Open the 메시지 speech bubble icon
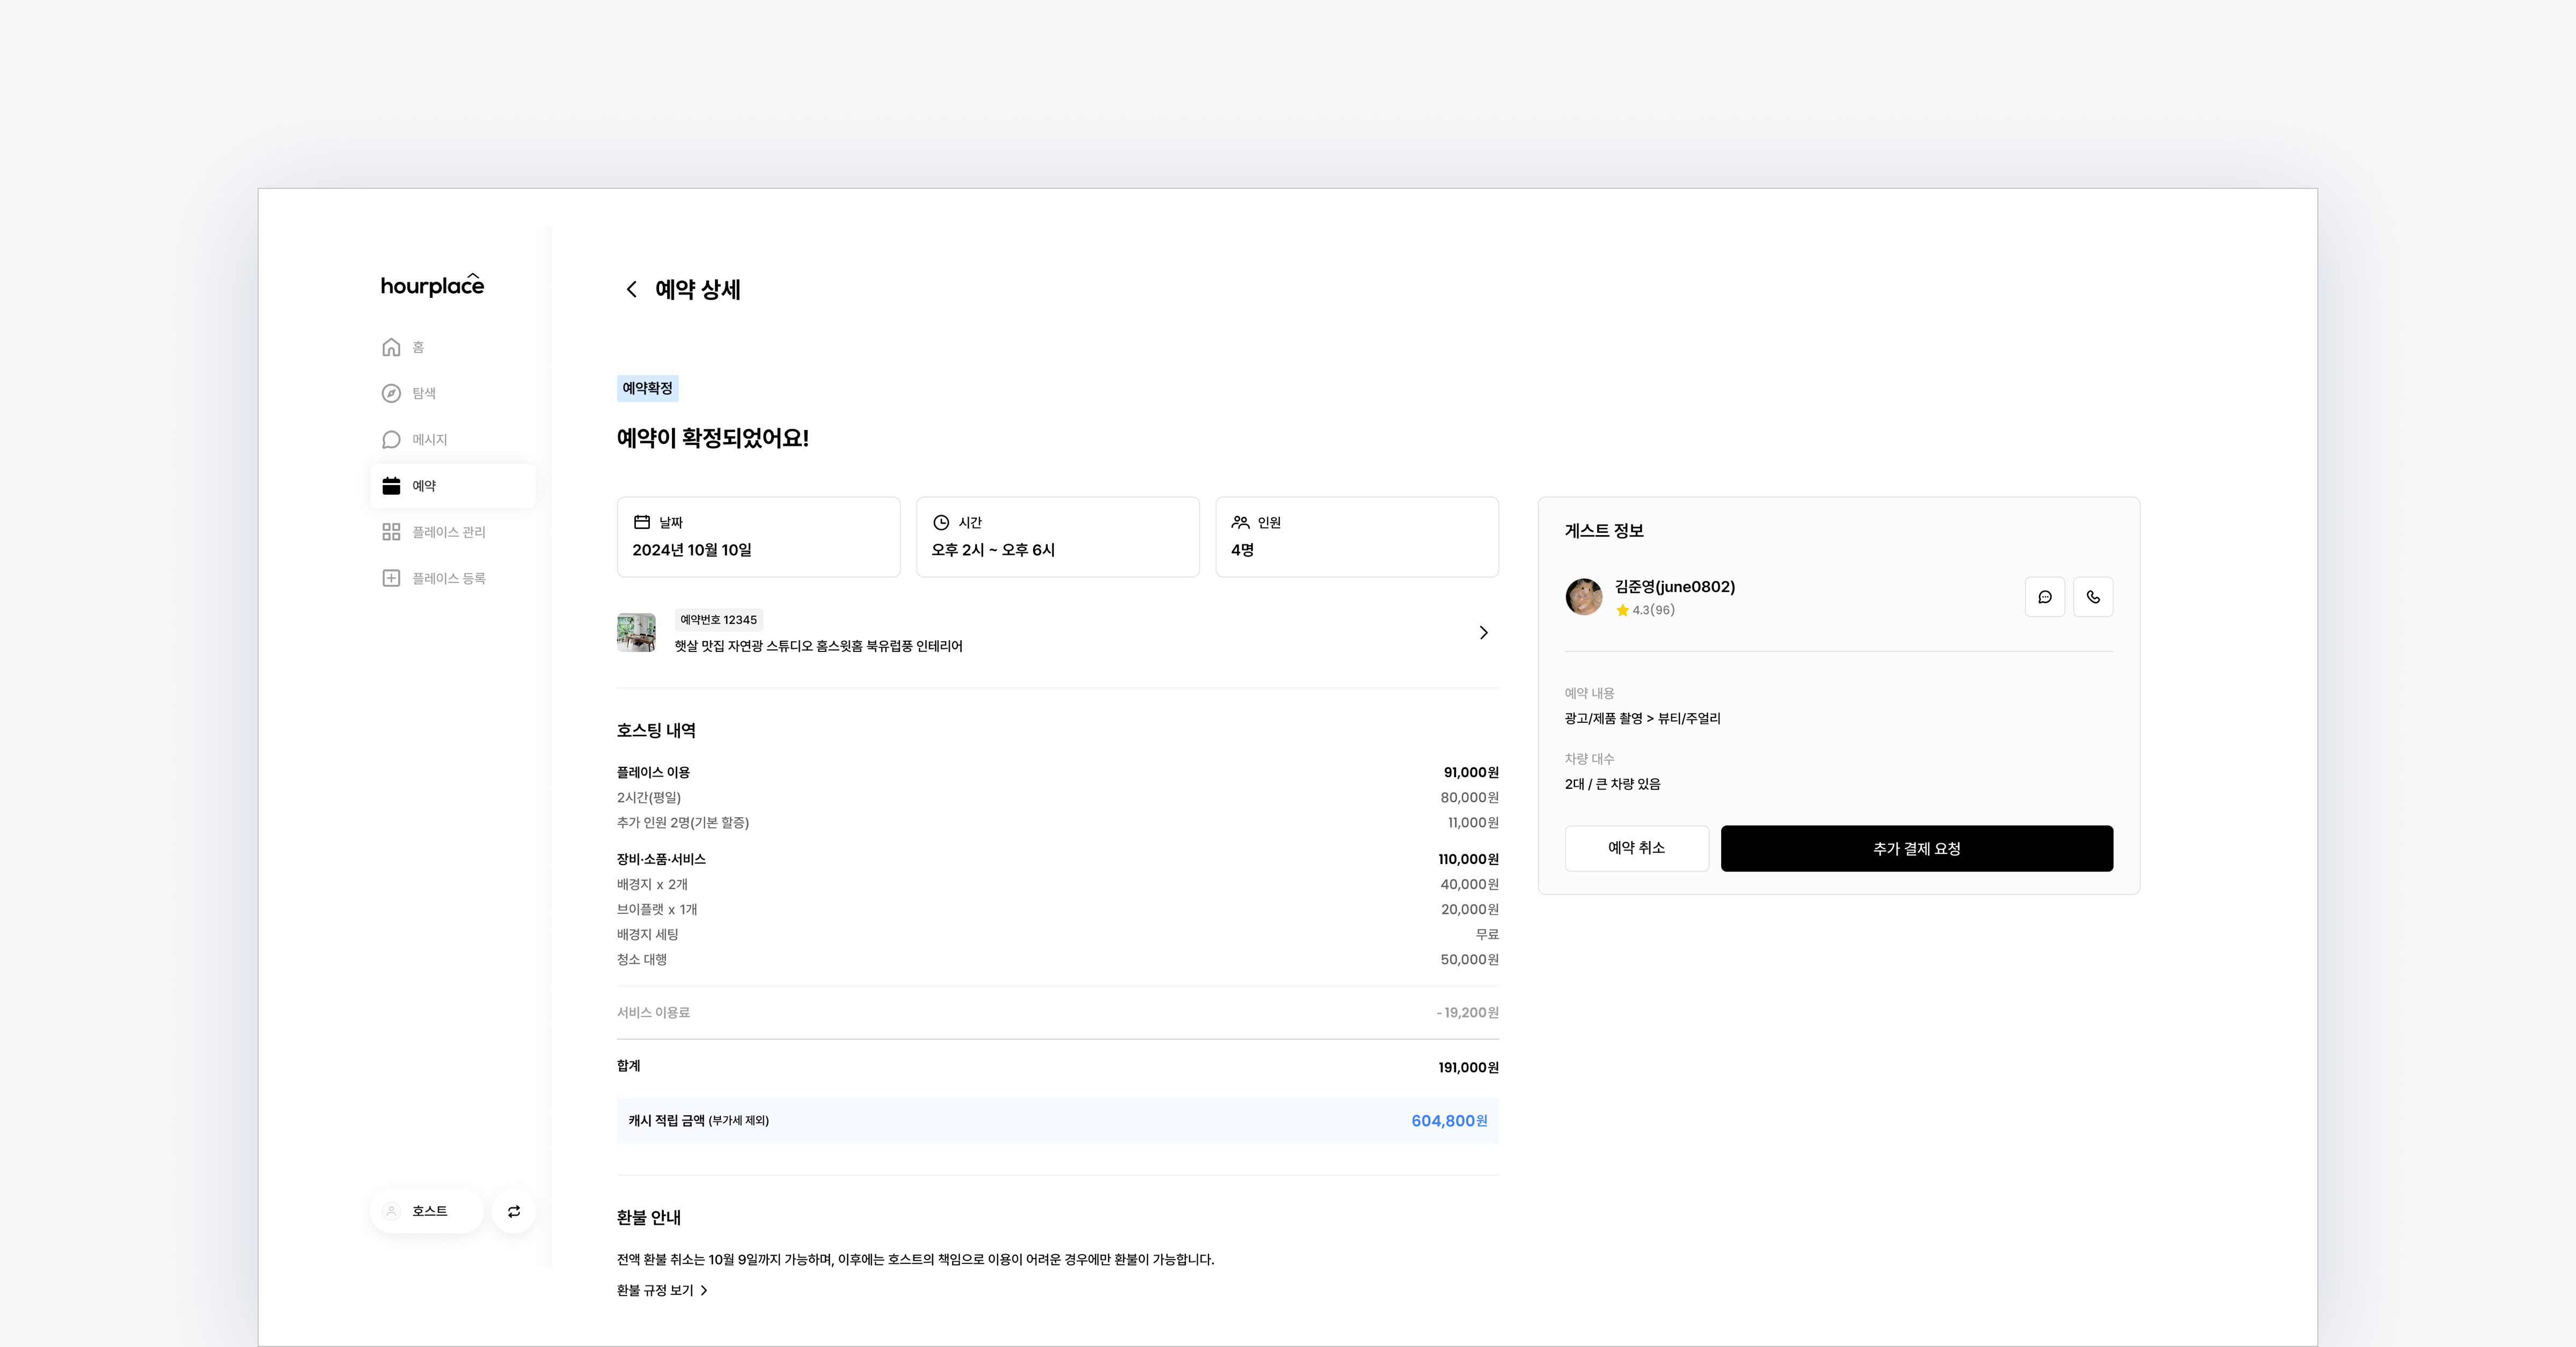The width and height of the screenshot is (2576, 1347). (391, 440)
